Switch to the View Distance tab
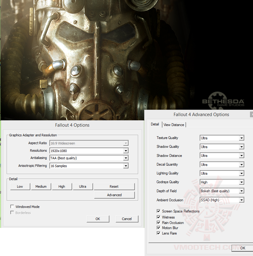Viewport: 253px width, 256px height. 174,125
